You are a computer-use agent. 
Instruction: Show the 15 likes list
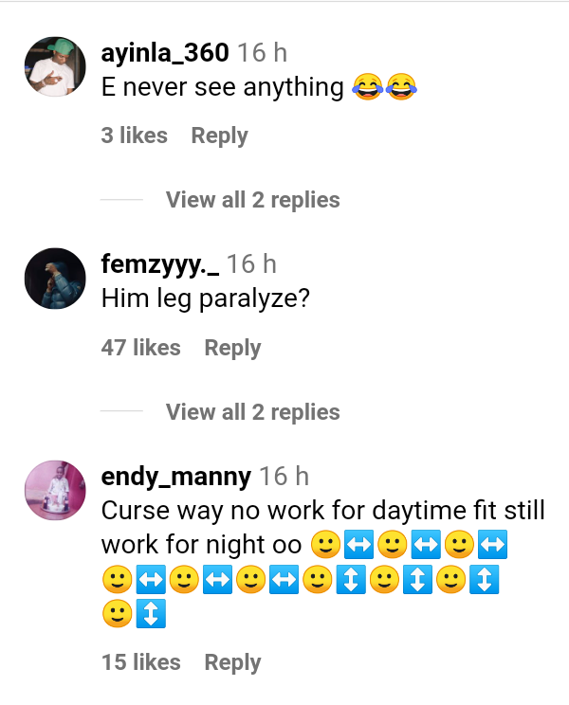coord(140,662)
